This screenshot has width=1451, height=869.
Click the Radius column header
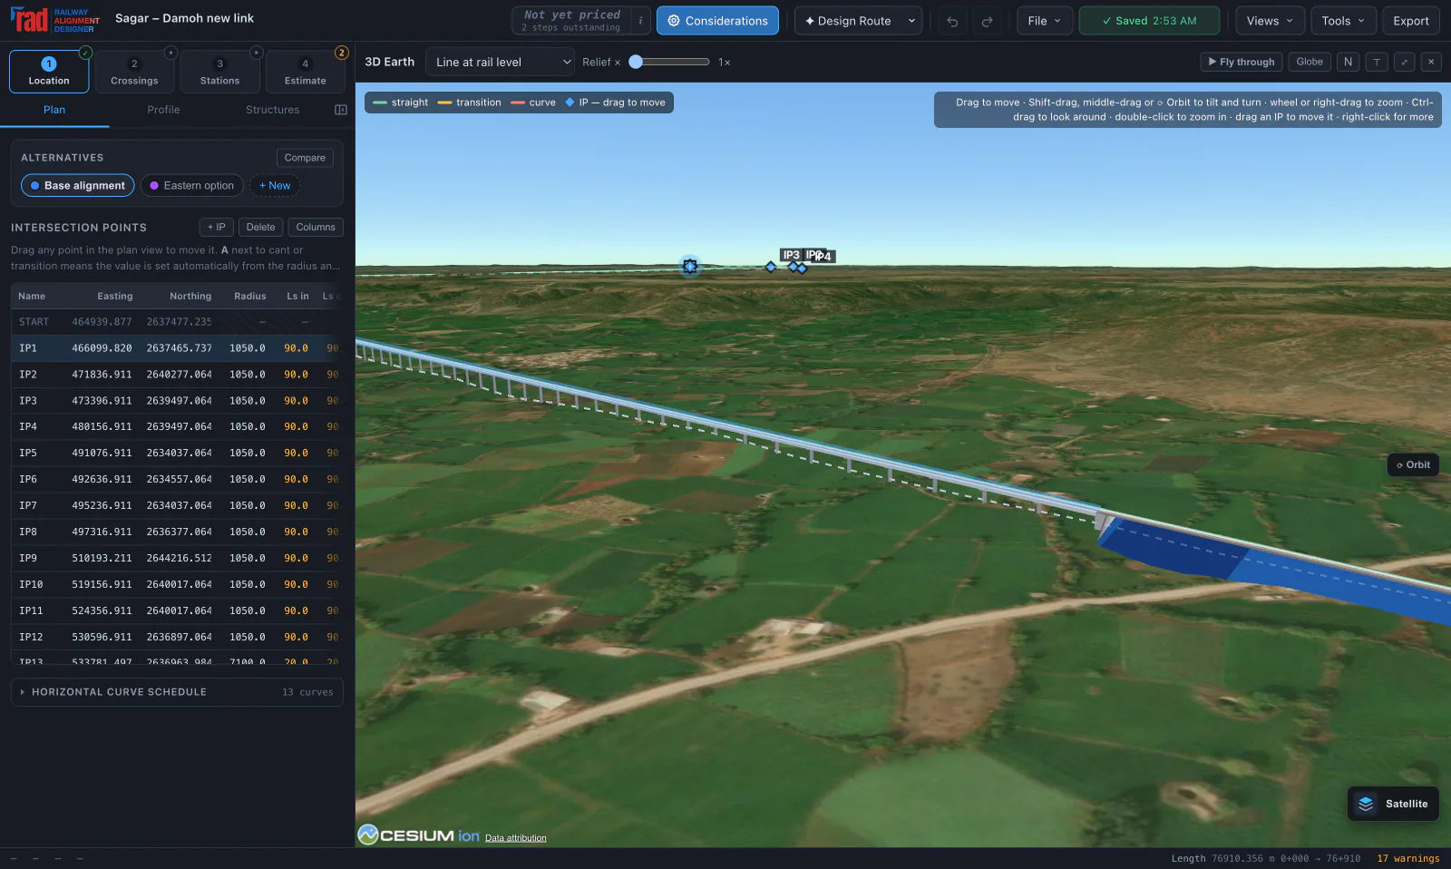pyautogui.click(x=249, y=297)
